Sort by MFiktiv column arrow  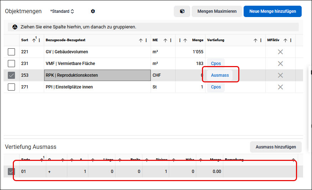(x=285, y=40)
